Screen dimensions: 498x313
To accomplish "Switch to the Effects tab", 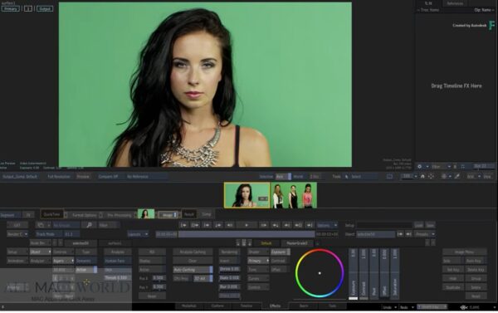I will (275, 306).
